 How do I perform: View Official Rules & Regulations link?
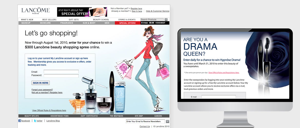click(49, 110)
